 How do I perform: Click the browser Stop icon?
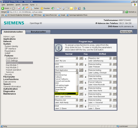pos(19,8)
